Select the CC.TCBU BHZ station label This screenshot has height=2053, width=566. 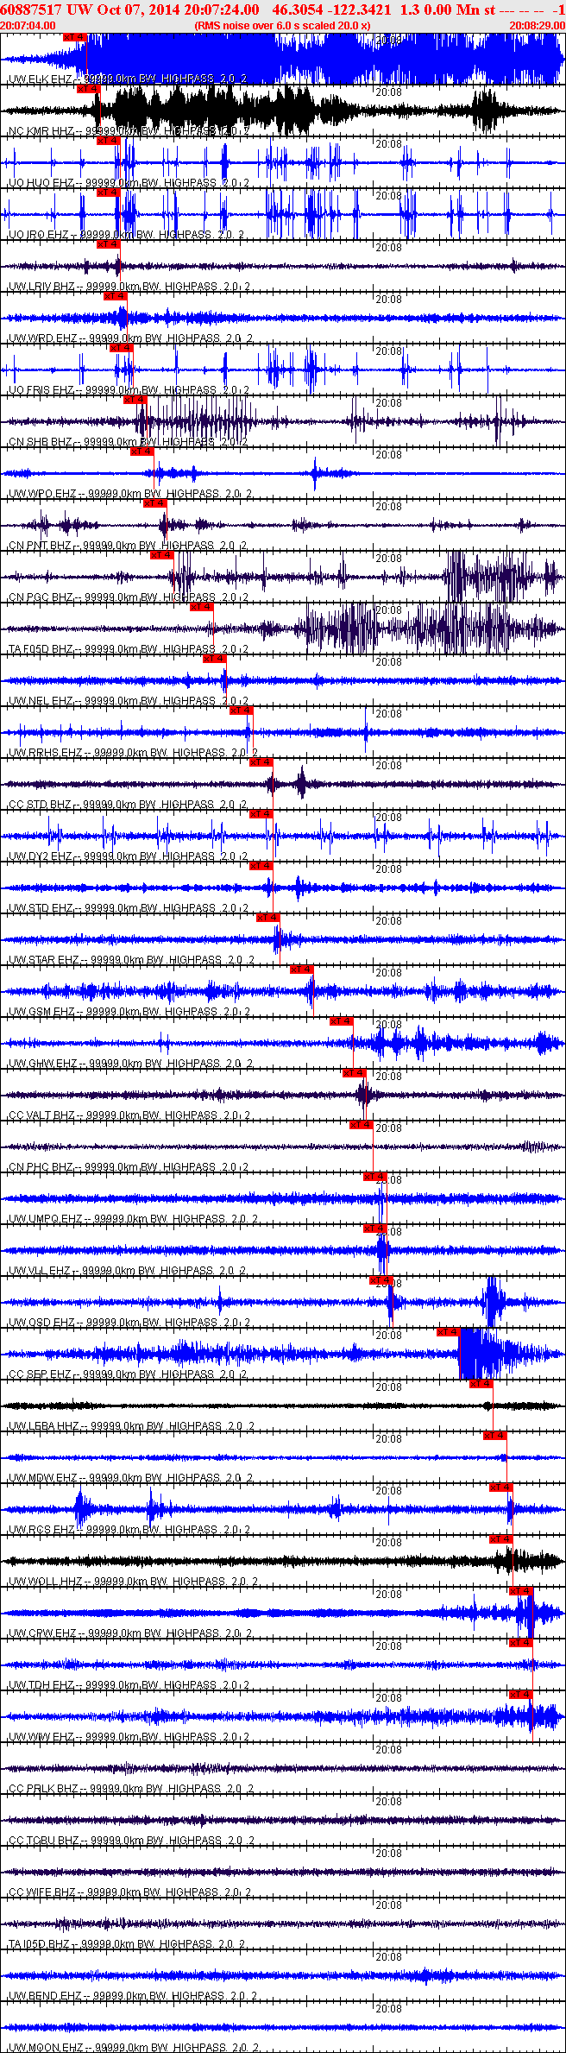click(44, 1840)
